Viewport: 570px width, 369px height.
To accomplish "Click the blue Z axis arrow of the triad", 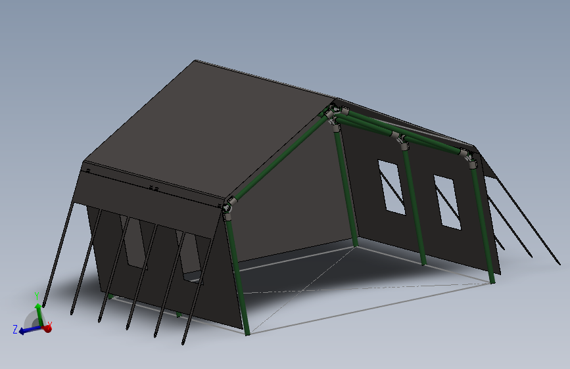I will pos(29,330).
